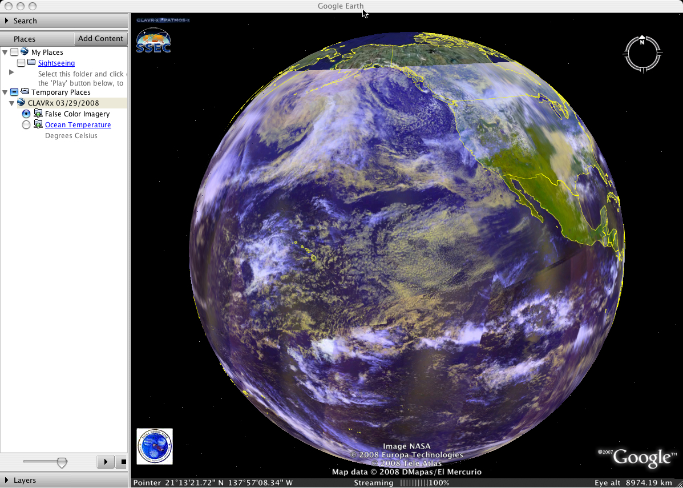Image resolution: width=683 pixels, height=488 pixels.
Task: Collapse the CLAVRx 03/29/2008 tree node
Action: coord(12,103)
